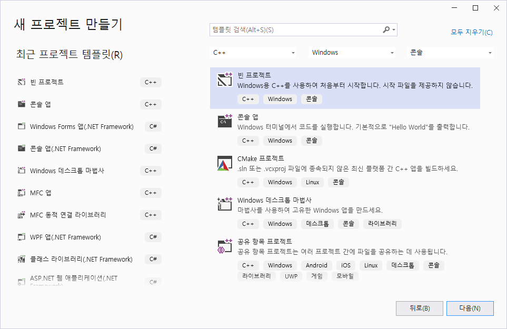
Task: Select the 빈 프로젝트 template icon
Action: pyautogui.click(x=225, y=79)
